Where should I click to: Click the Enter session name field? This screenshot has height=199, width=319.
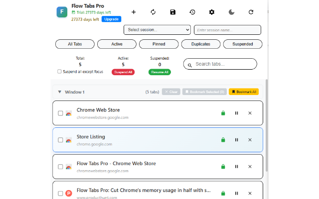point(227,30)
